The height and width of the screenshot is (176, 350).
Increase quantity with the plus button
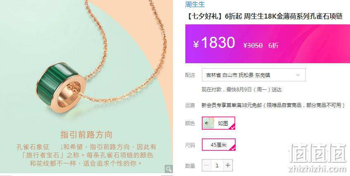tap(228, 165)
